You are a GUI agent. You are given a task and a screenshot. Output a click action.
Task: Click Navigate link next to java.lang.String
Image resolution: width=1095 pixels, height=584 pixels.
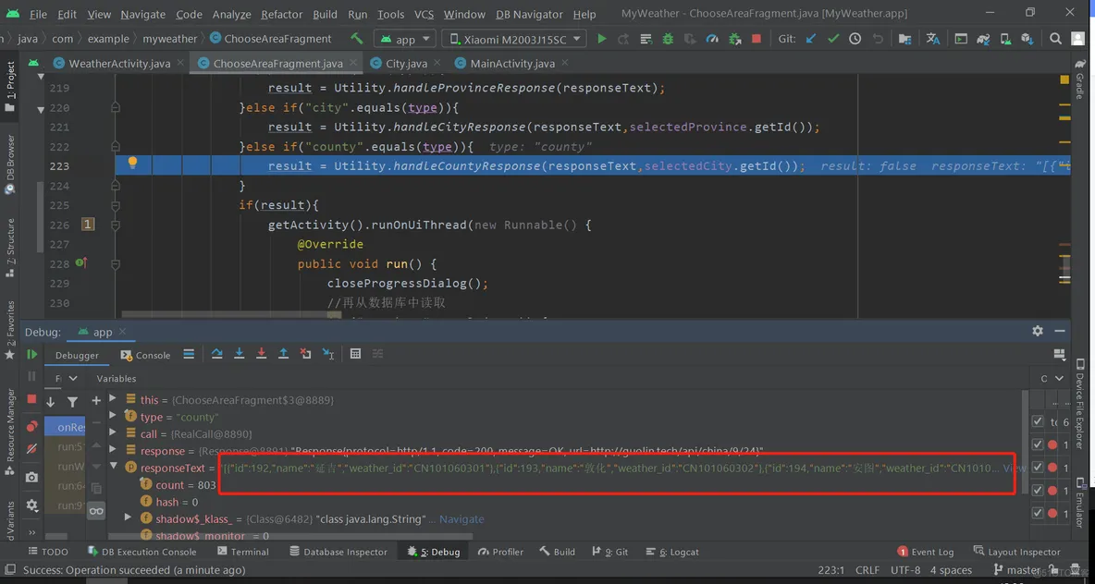[x=461, y=519]
